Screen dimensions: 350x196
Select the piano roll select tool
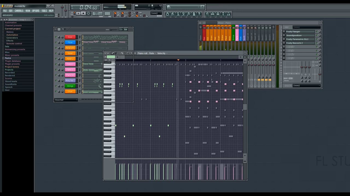click(x=125, y=53)
